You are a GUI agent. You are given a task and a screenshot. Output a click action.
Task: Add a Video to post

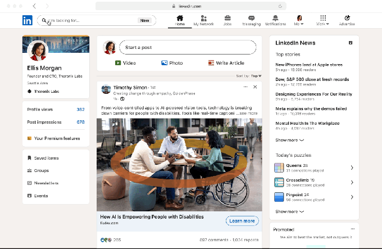125,63
